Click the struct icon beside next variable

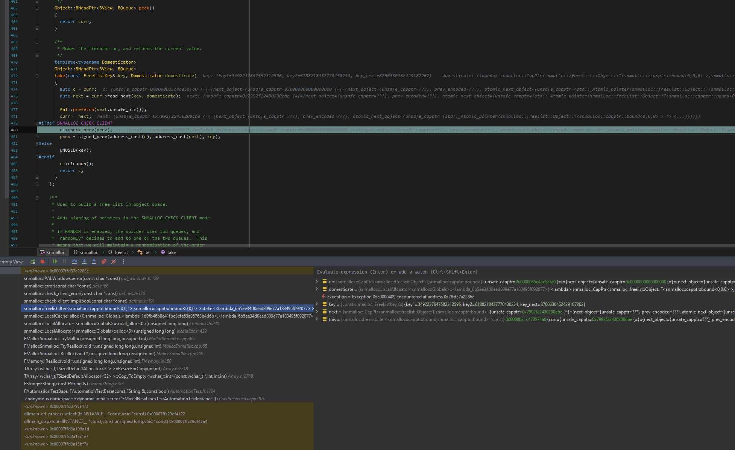(x=324, y=312)
